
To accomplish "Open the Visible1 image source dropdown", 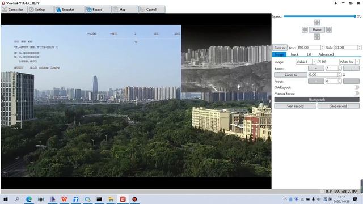I will [x=306, y=62].
